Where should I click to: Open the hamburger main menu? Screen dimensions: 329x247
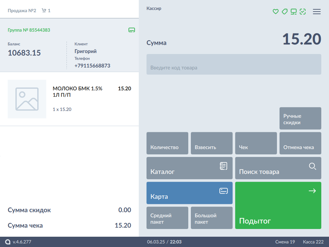coord(317,12)
